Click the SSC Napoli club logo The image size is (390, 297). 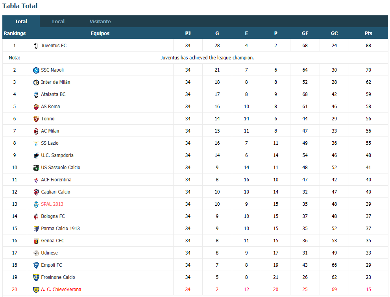(36, 70)
